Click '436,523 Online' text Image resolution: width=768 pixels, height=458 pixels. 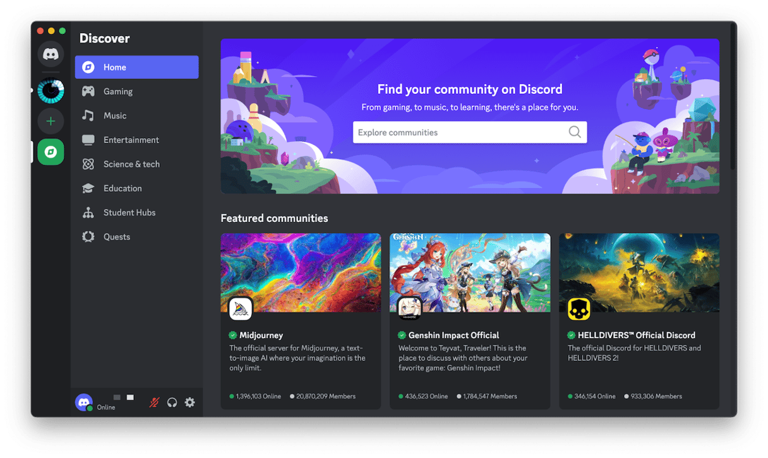point(426,396)
